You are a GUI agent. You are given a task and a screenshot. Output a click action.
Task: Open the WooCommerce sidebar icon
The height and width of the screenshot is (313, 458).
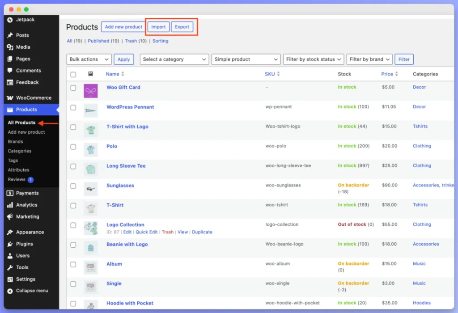11,97
